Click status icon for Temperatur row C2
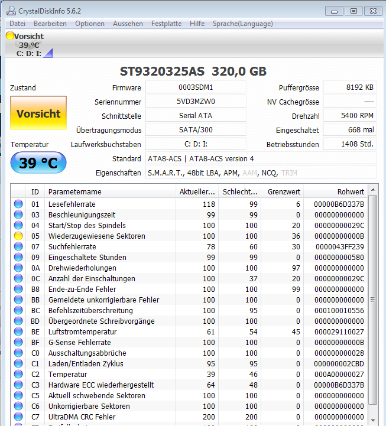The width and height of the screenshot is (386, 426). [18, 374]
